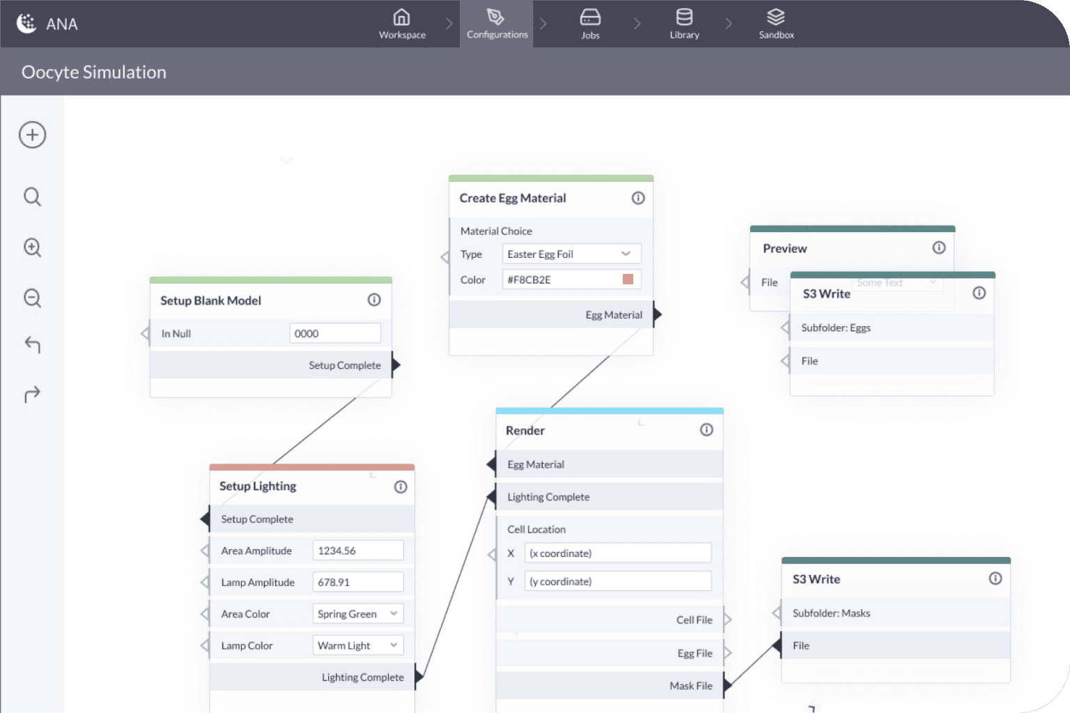Viewport: 1070px width, 713px height.
Task: Zoom in on the canvas
Action: [32, 247]
